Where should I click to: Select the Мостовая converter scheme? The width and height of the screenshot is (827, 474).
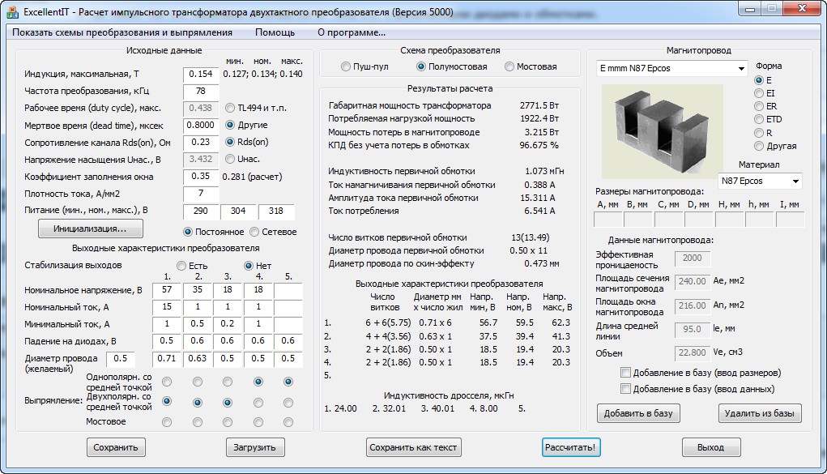point(509,67)
